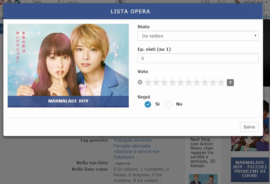Click the Ep. visti input field

coord(198,58)
